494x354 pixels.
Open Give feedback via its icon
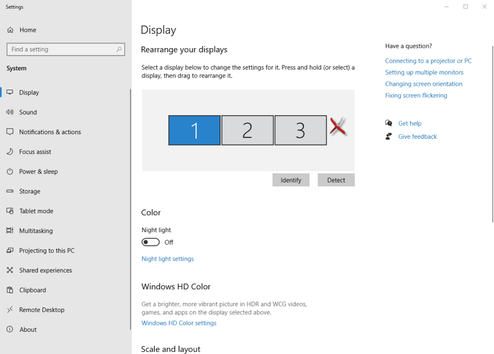(x=389, y=136)
